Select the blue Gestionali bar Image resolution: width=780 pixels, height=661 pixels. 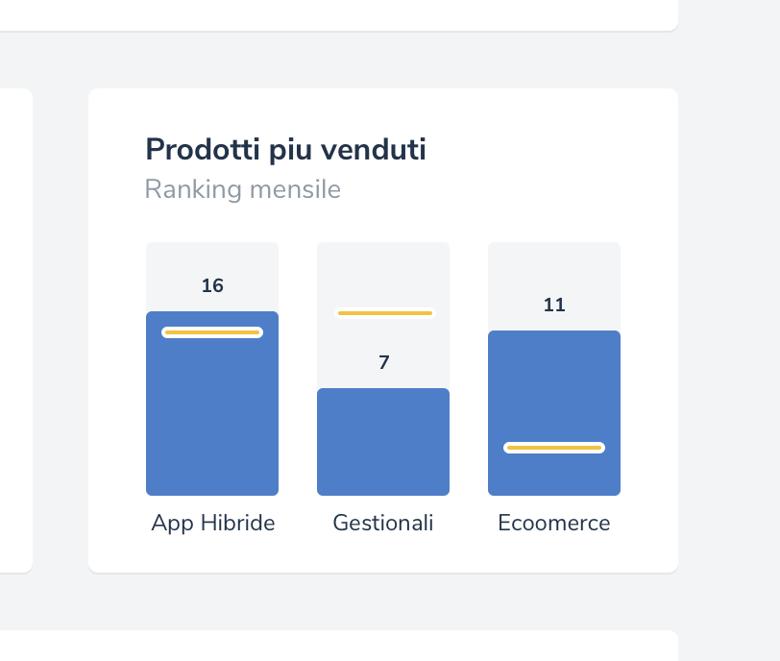383,442
